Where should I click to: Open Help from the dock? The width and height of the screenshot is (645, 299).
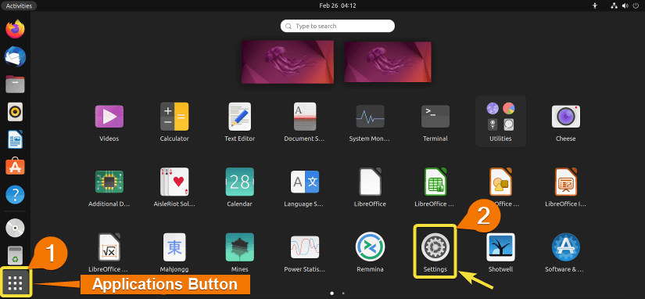(x=15, y=194)
